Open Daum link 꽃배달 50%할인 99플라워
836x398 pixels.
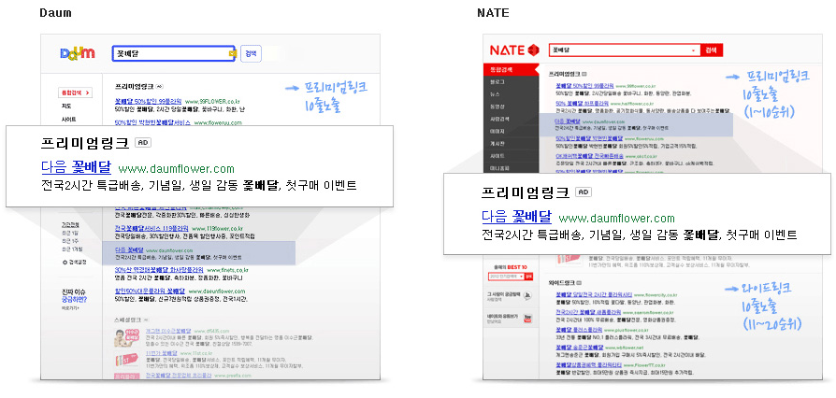149,101
